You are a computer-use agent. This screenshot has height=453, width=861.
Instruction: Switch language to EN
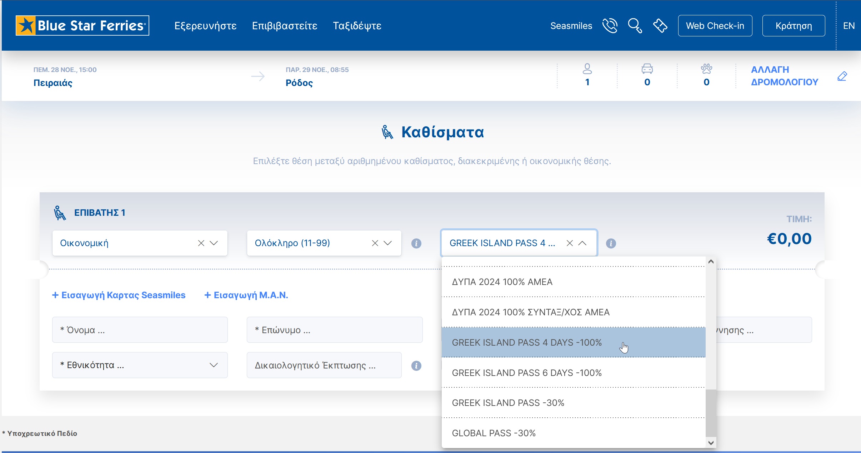point(849,26)
